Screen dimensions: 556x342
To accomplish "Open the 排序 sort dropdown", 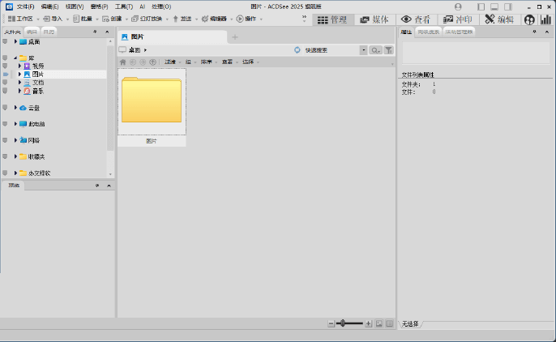I will [209, 62].
